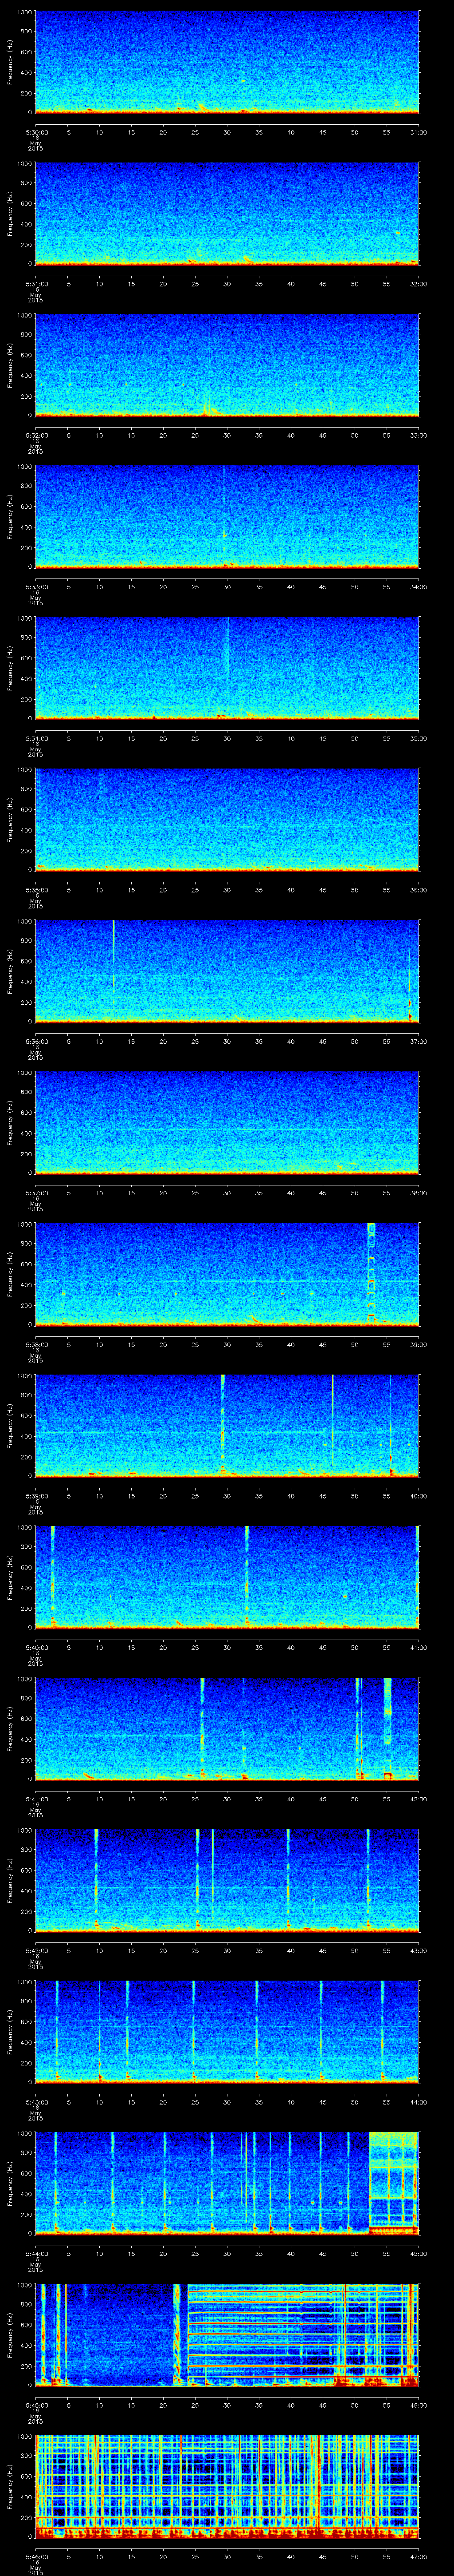Click the 37:00 end time label
The image size is (454, 2576).
(x=418, y=1041)
